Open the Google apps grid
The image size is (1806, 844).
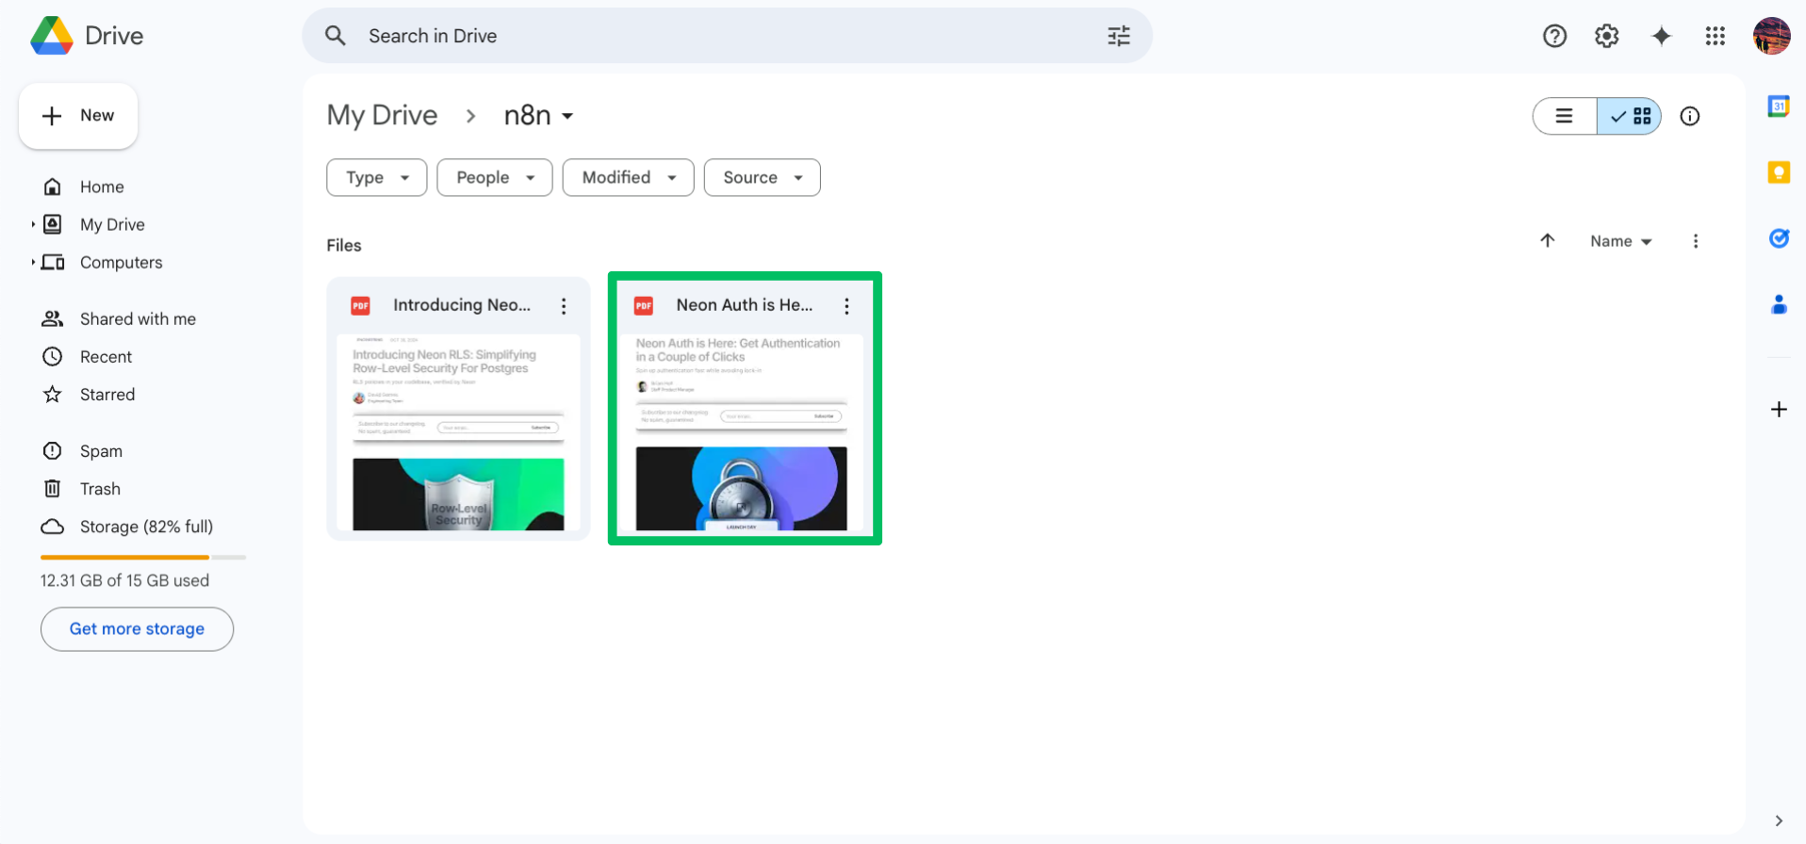(1715, 36)
